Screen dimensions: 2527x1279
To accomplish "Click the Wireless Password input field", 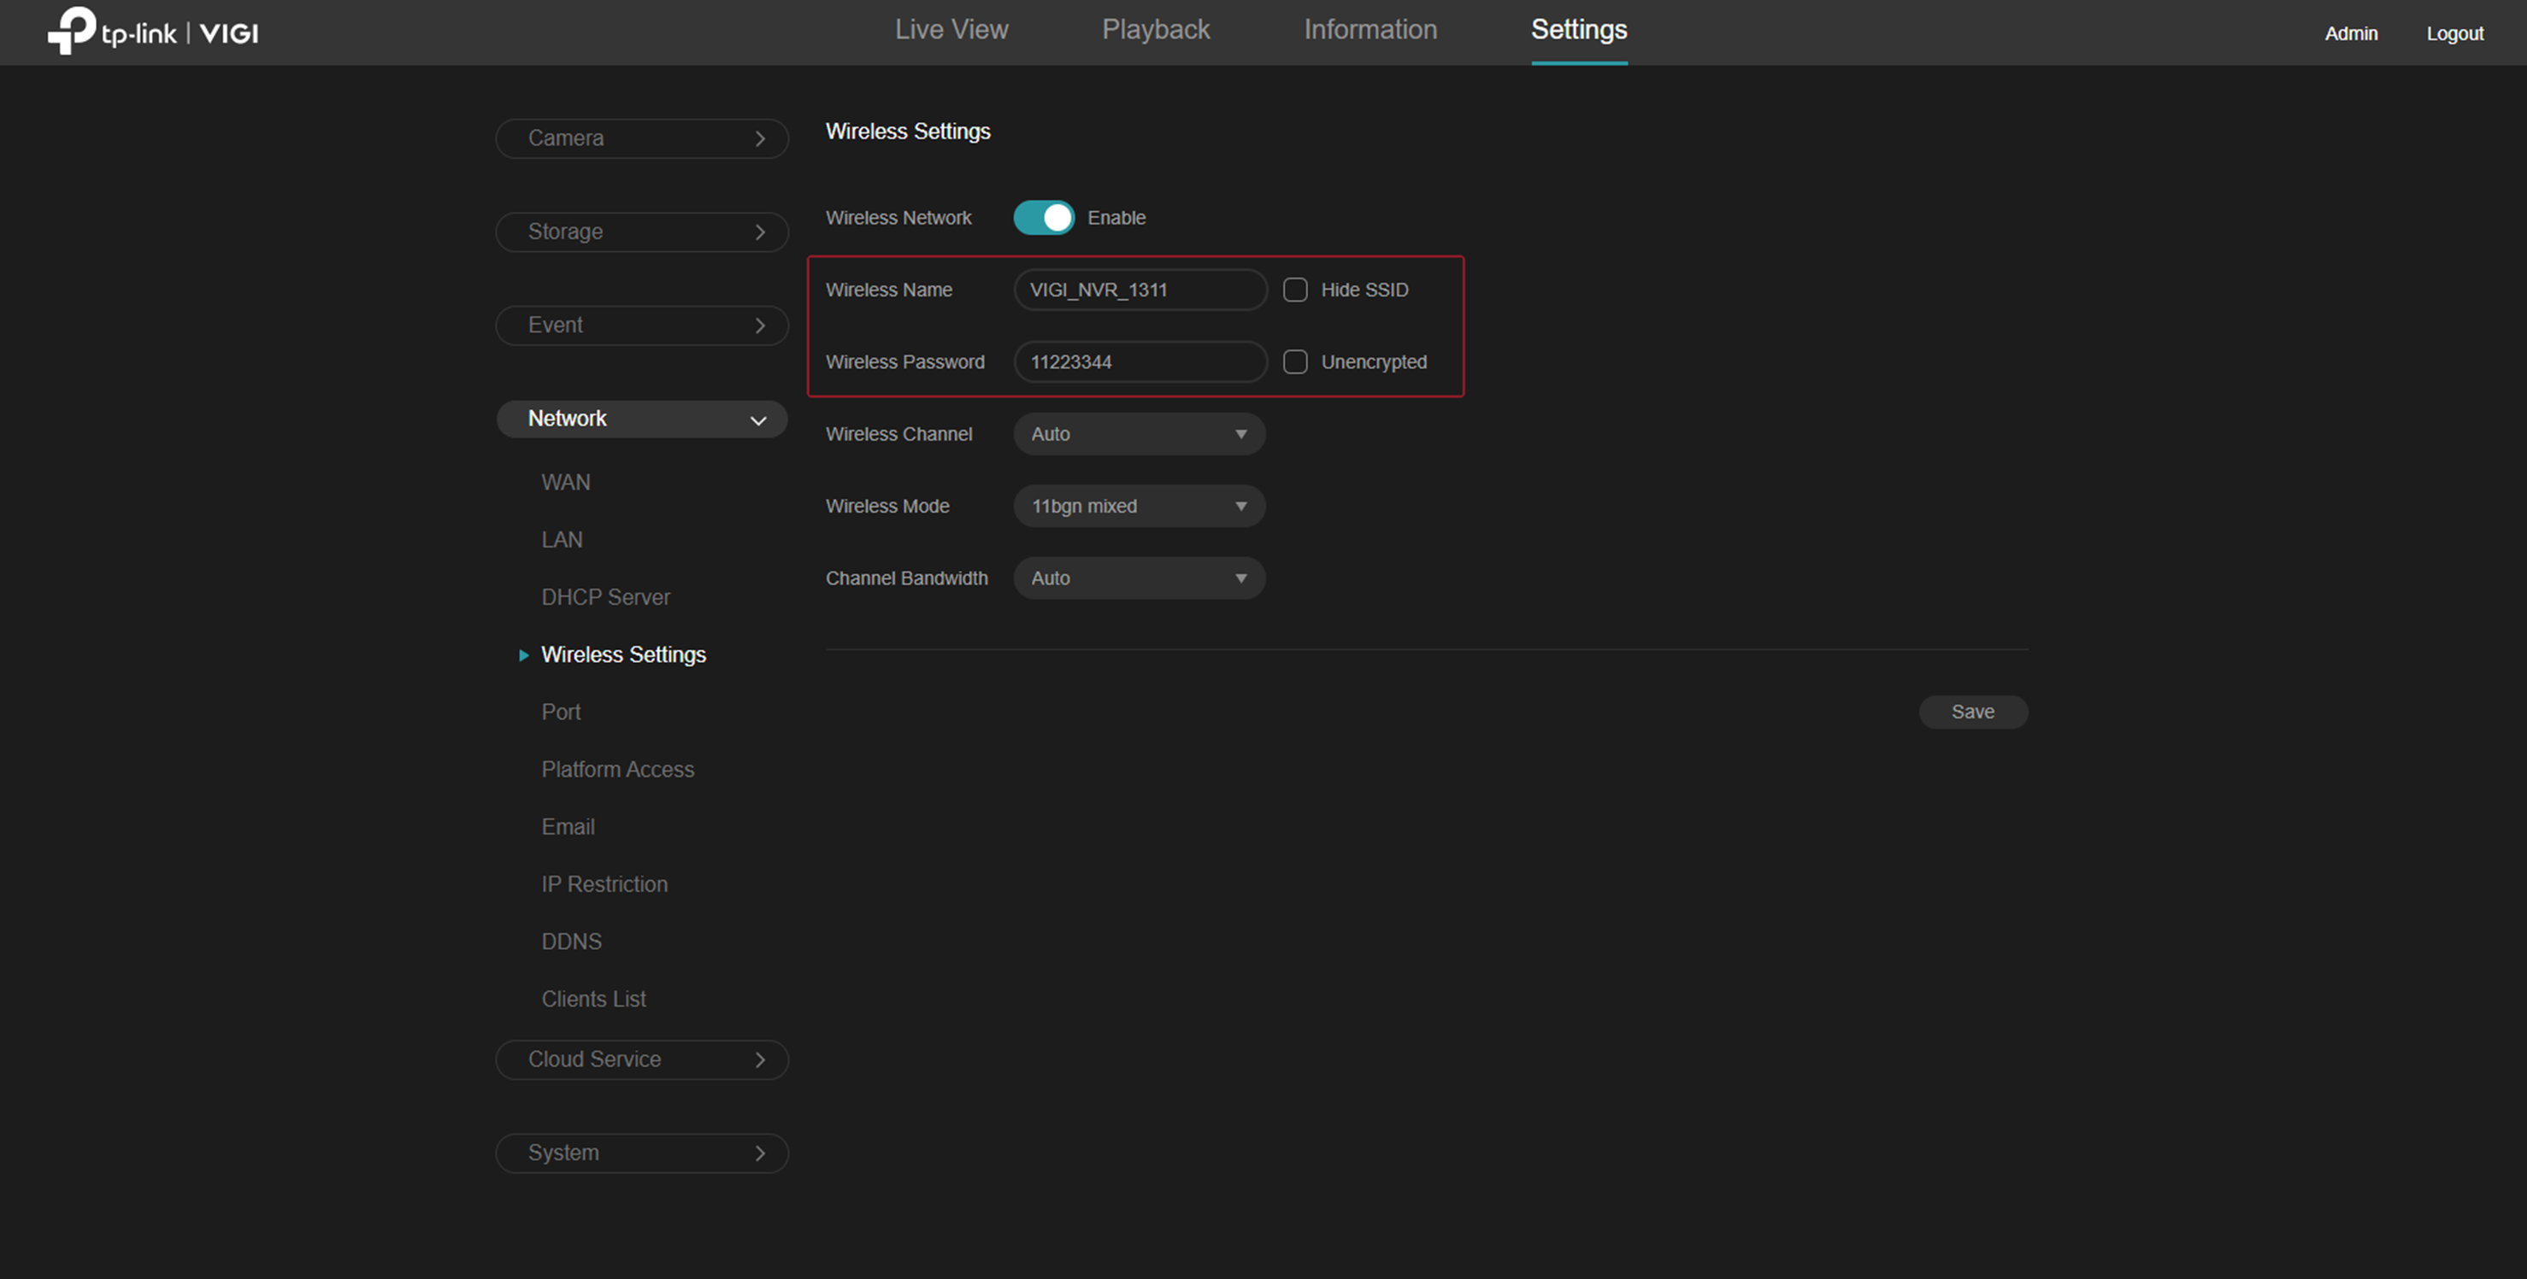I will pos(1140,361).
